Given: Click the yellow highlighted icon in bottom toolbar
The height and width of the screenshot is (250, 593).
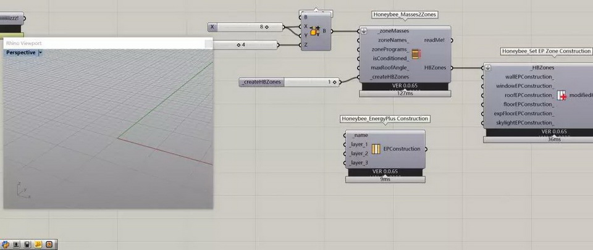Looking at the screenshot, I should tap(38, 244).
